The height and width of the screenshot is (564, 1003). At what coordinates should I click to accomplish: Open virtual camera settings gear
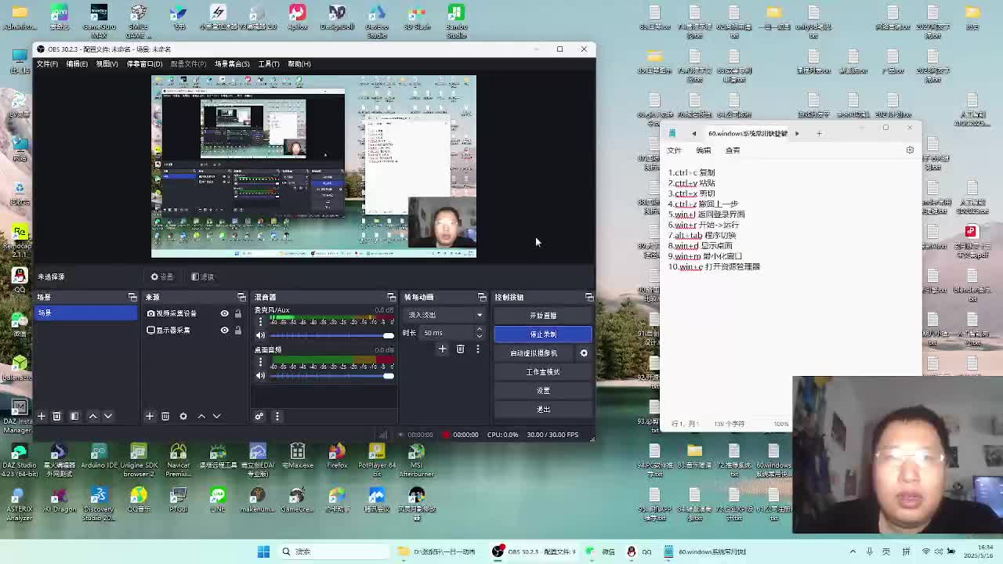coord(584,353)
